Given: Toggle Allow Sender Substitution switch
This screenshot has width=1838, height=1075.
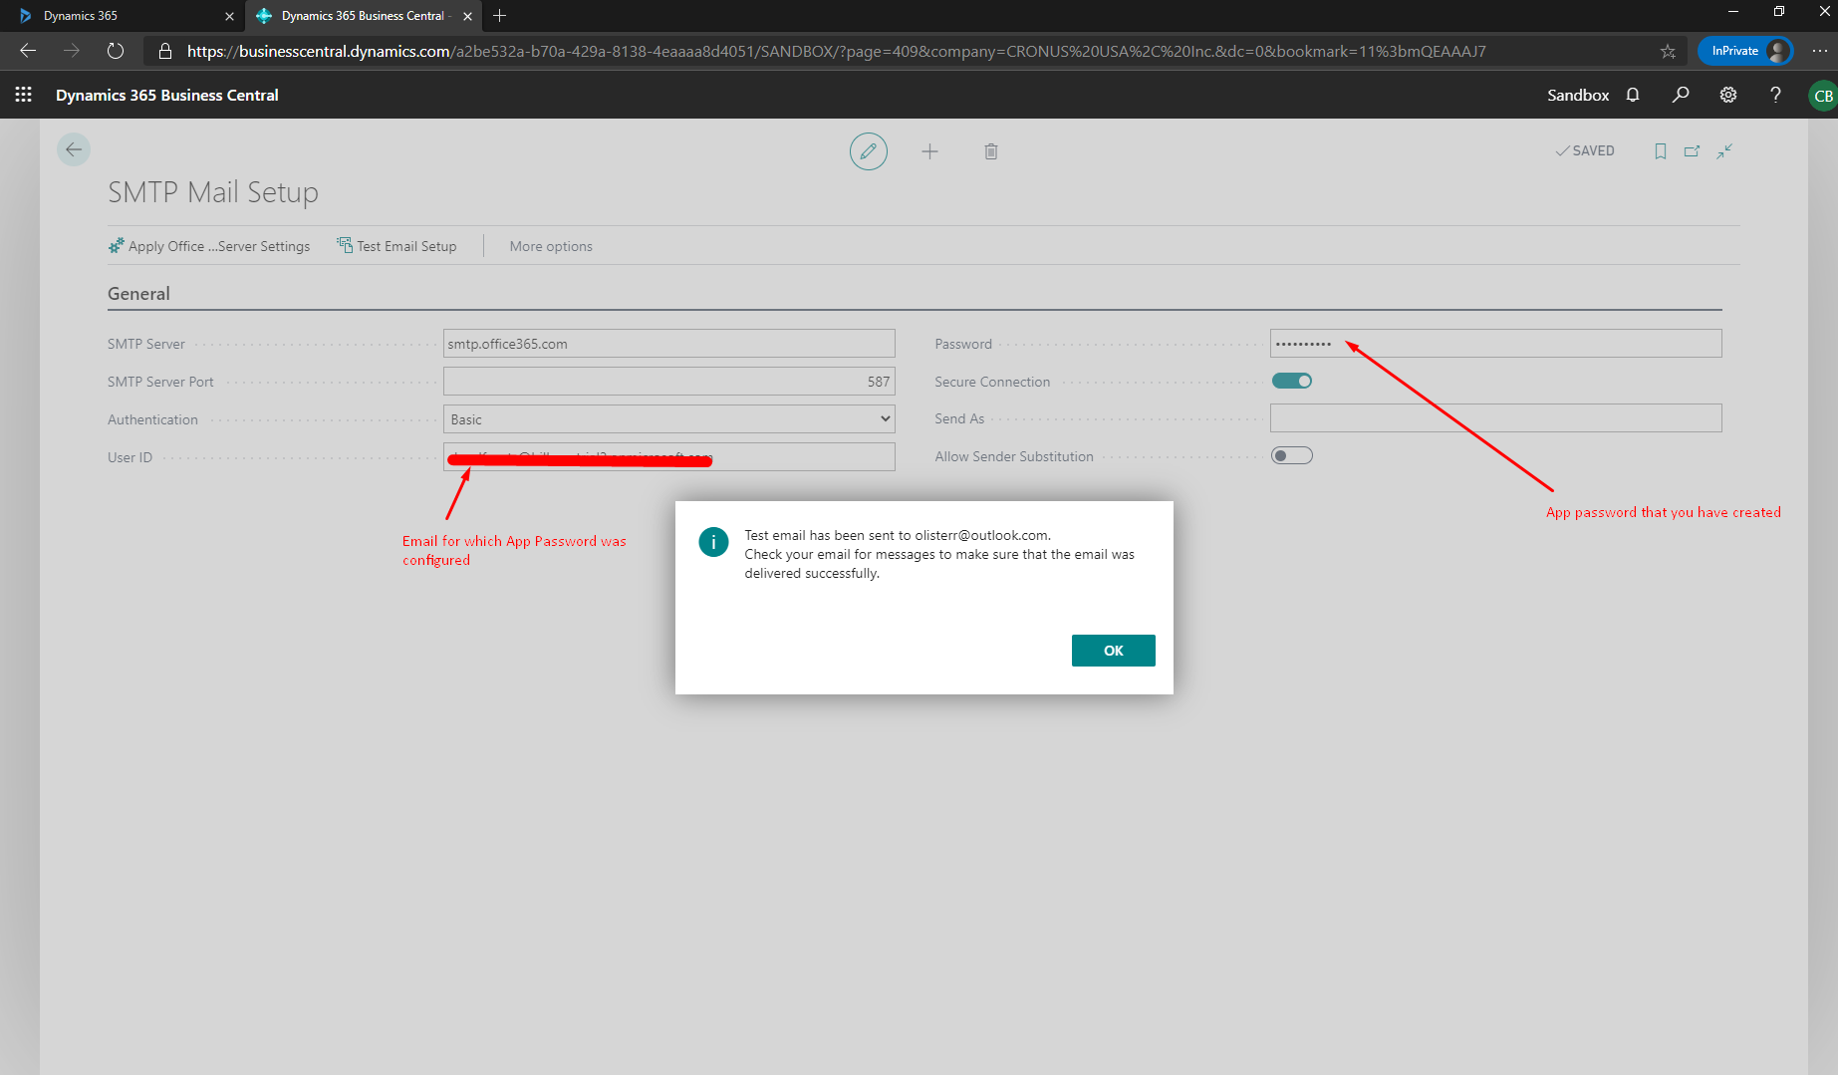Looking at the screenshot, I should pos(1292,455).
